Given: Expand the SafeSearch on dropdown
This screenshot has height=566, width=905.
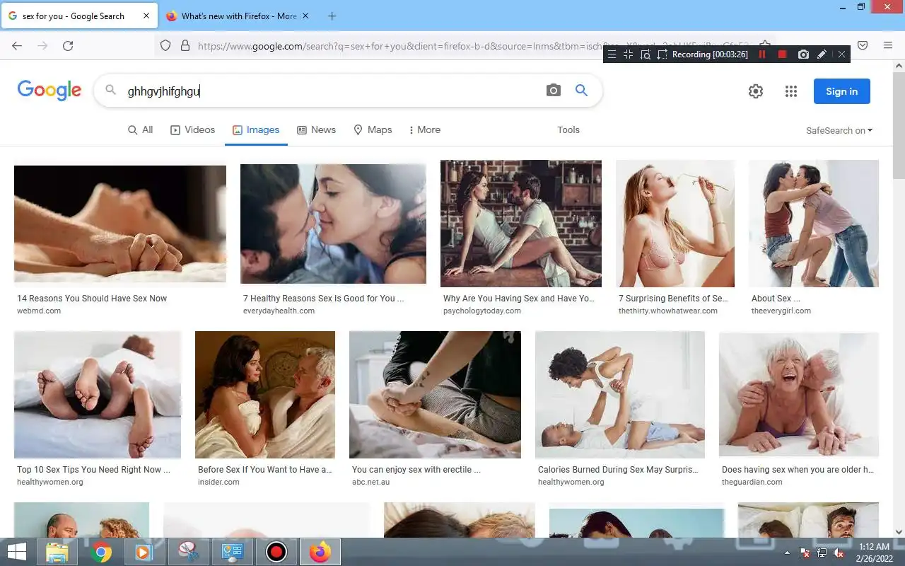Looking at the screenshot, I should click(839, 130).
